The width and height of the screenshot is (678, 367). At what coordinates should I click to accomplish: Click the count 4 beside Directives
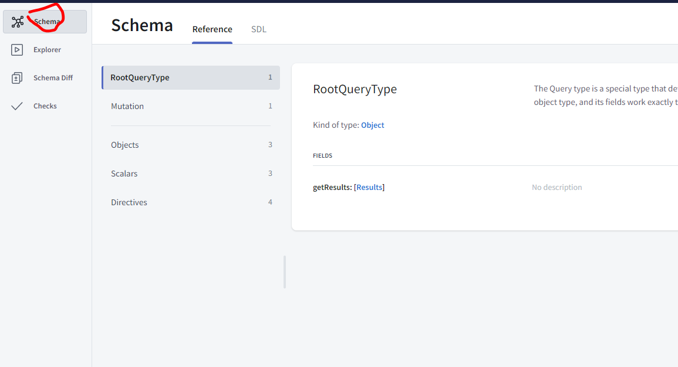[x=270, y=202]
